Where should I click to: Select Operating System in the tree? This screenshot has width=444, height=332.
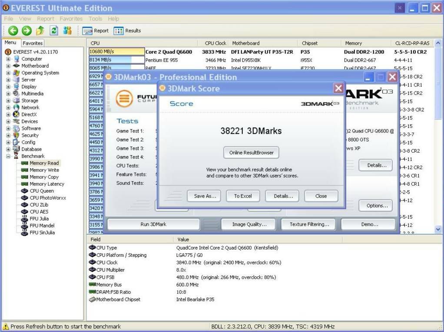coord(40,72)
